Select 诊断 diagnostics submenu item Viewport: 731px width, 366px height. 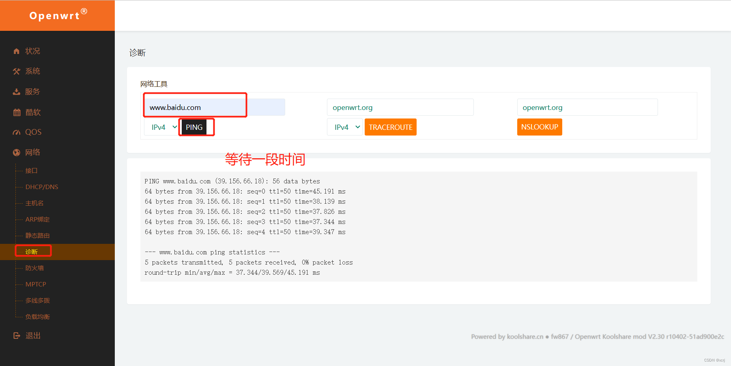point(32,252)
